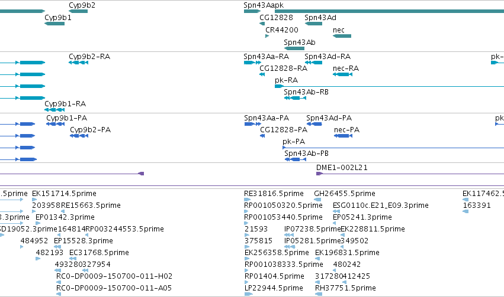
Task: Click the Spn43Aa-PA protein label
Action: [x=267, y=118]
